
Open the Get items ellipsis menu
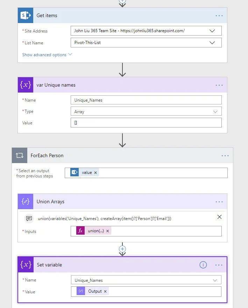(x=219, y=15)
